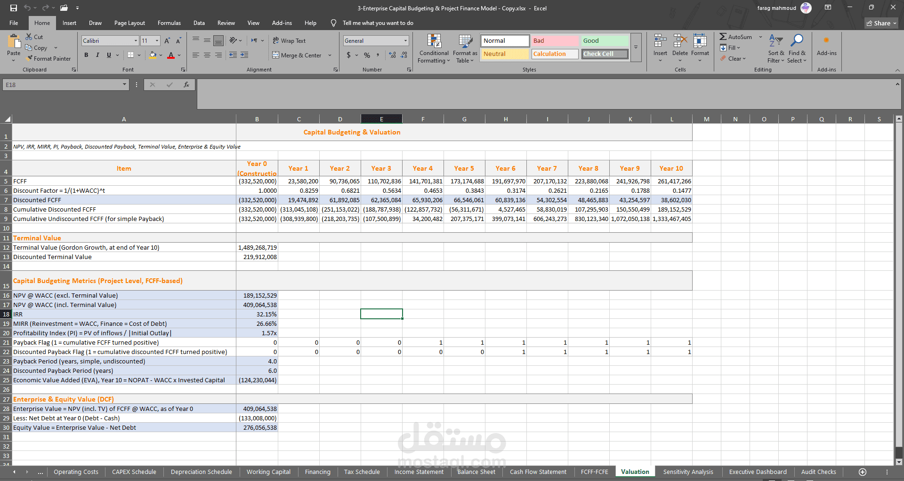Viewport: 904px width, 481px height.
Task: Click the Open folder icon in quick access
Action: (64, 8)
